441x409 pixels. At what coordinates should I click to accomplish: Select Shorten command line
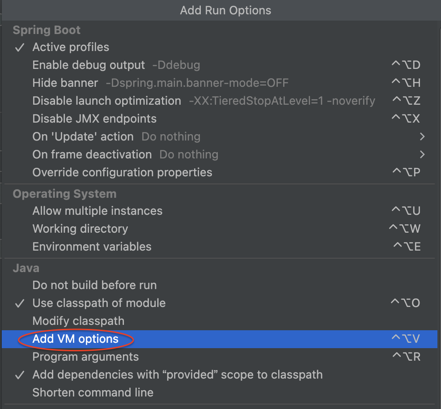(93, 392)
